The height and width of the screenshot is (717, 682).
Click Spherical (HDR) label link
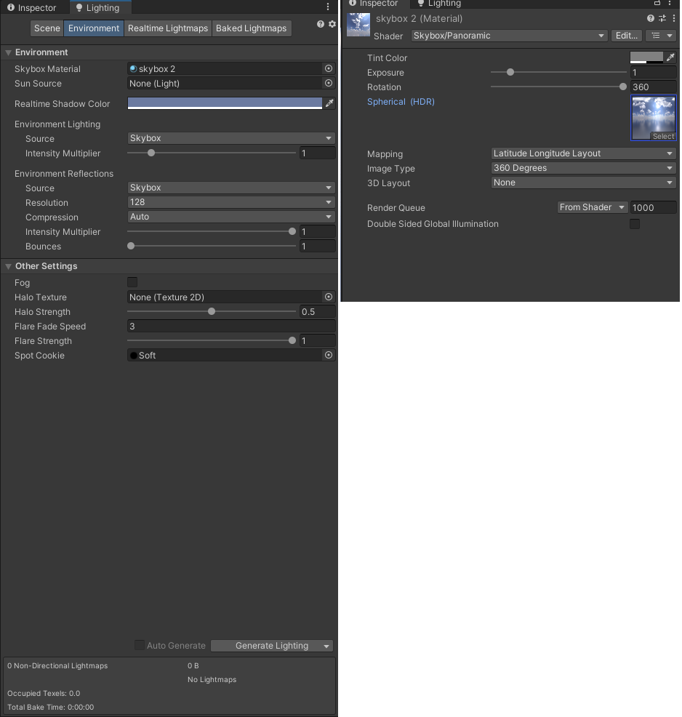point(401,102)
